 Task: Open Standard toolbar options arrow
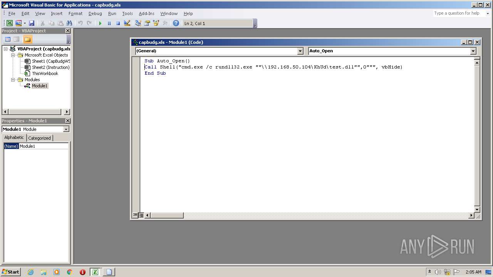(255, 24)
